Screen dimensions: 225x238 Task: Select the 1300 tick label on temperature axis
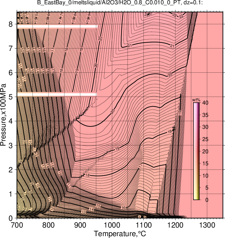(x=207, y=225)
